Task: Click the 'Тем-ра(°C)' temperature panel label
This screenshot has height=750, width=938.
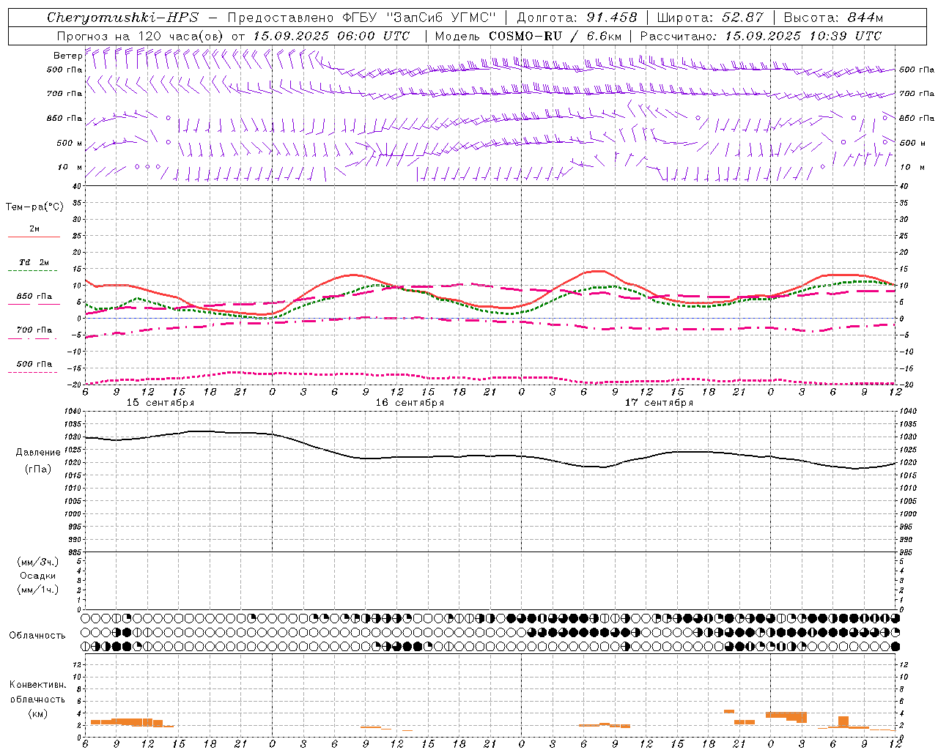Action: (x=34, y=207)
